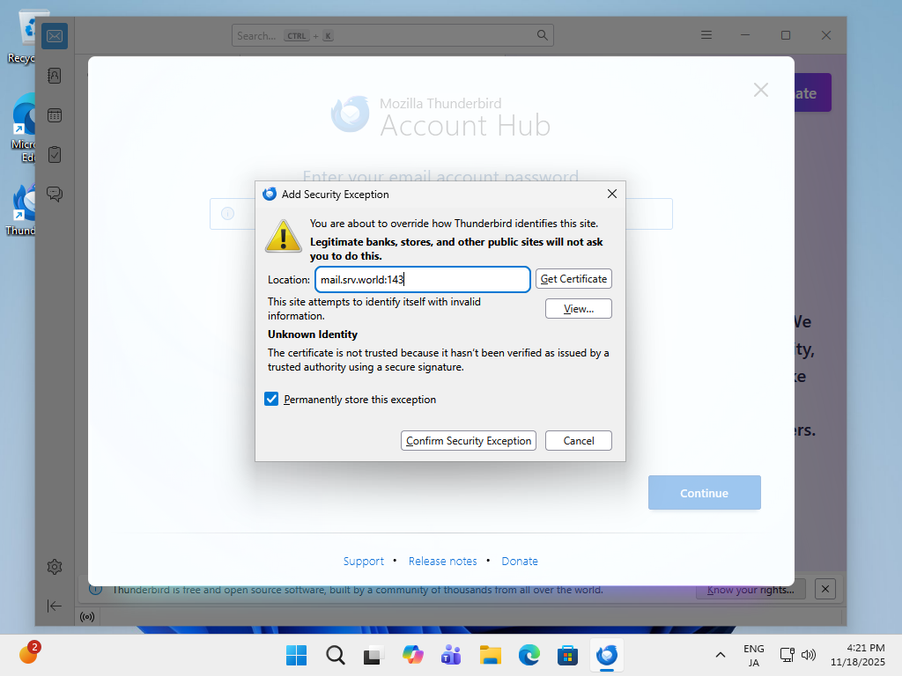Click the Location field with mail.srv.world:143
The image size is (902, 676).
[x=422, y=279]
